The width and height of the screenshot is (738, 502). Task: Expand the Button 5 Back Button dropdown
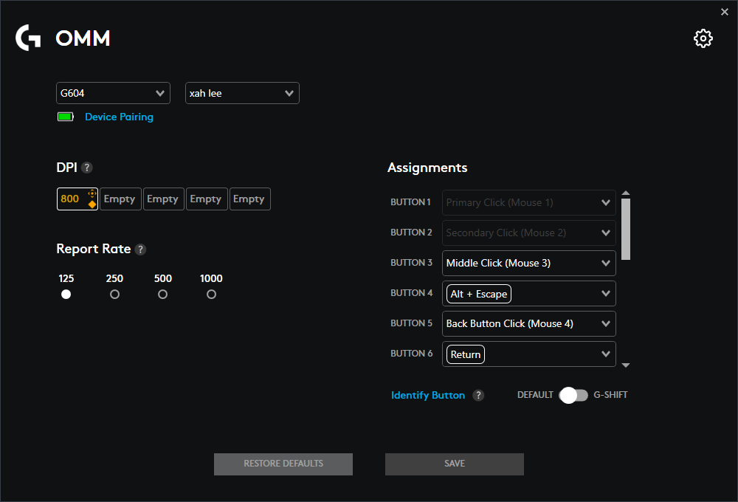[529, 323]
